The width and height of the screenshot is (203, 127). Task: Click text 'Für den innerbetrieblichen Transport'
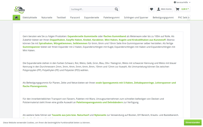[42, 99]
